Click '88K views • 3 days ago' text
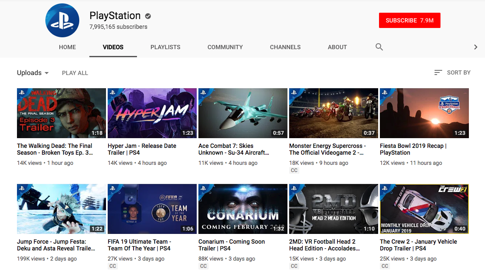Screen dimensions: 485x278 pos(227,259)
